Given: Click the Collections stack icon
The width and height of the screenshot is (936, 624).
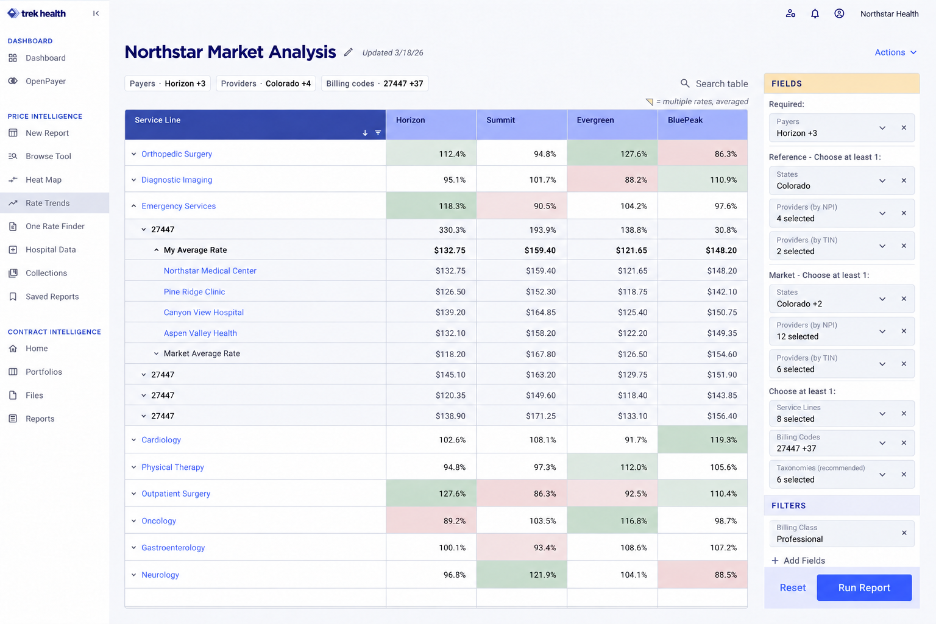Looking at the screenshot, I should point(13,273).
